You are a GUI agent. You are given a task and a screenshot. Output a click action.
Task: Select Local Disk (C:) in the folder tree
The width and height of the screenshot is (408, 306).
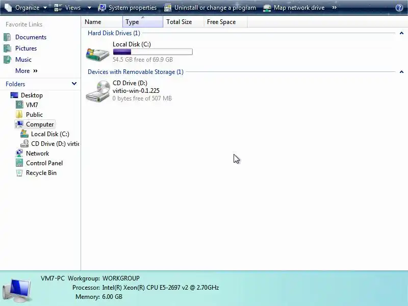click(x=50, y=134)
